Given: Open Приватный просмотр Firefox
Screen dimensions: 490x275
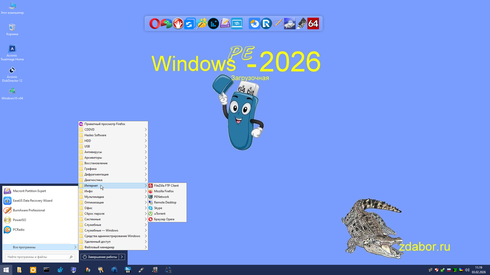Looking at the screenshot, I should [x=105, y=124].
